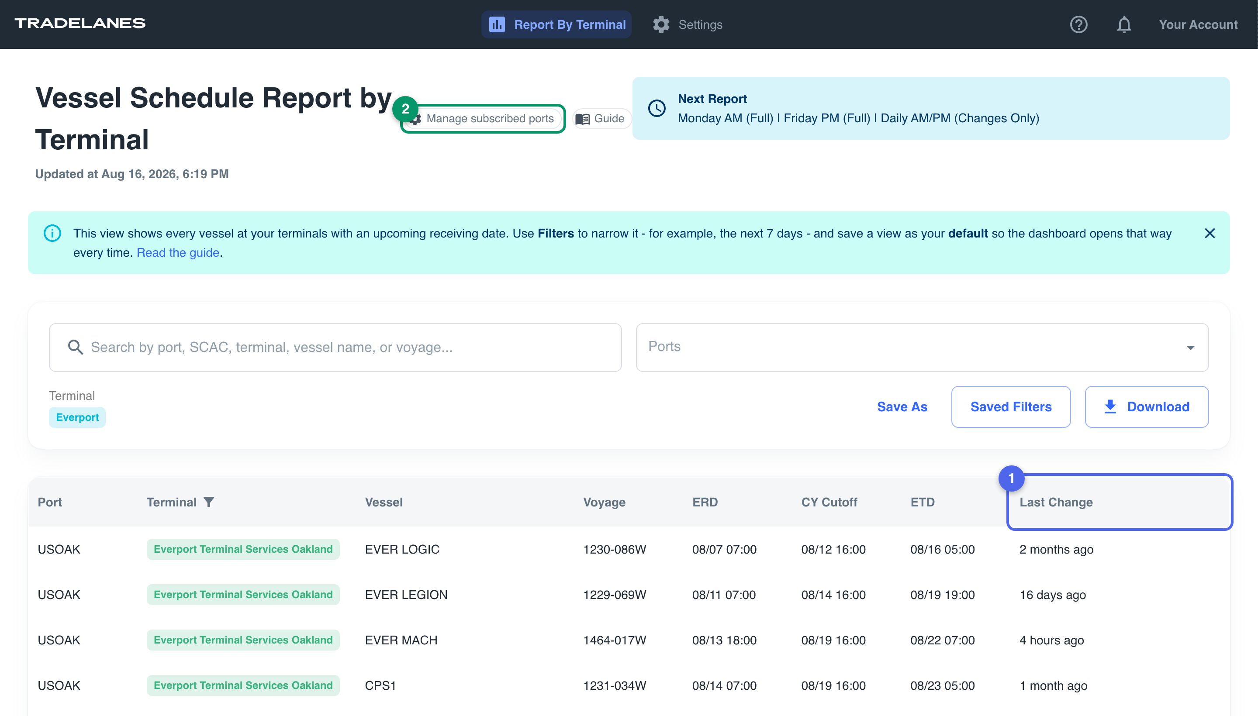
Task: Click the Report By Terminal chart icon
Action: pos(497,24)
